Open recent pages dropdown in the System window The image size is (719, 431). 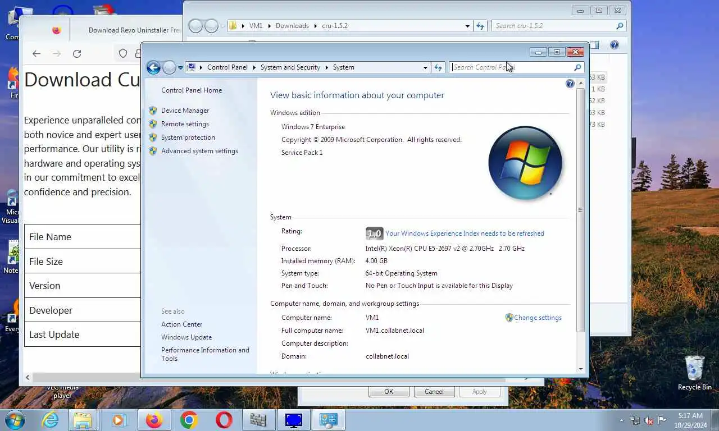point(180,68)
